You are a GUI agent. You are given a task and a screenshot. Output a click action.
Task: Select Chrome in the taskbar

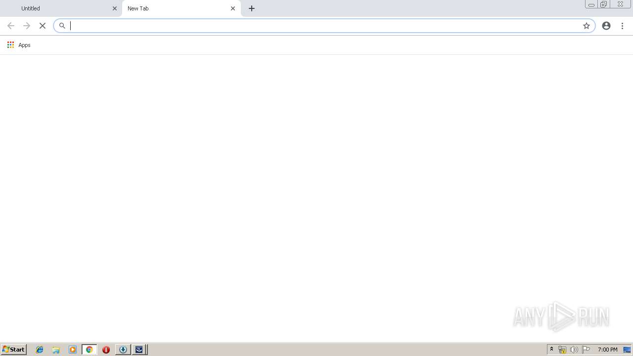click(x=89, y=350)
